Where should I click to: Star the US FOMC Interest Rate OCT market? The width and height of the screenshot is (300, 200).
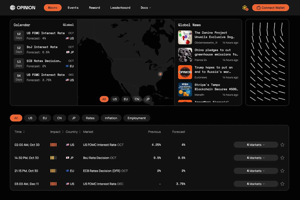(282, 145)
